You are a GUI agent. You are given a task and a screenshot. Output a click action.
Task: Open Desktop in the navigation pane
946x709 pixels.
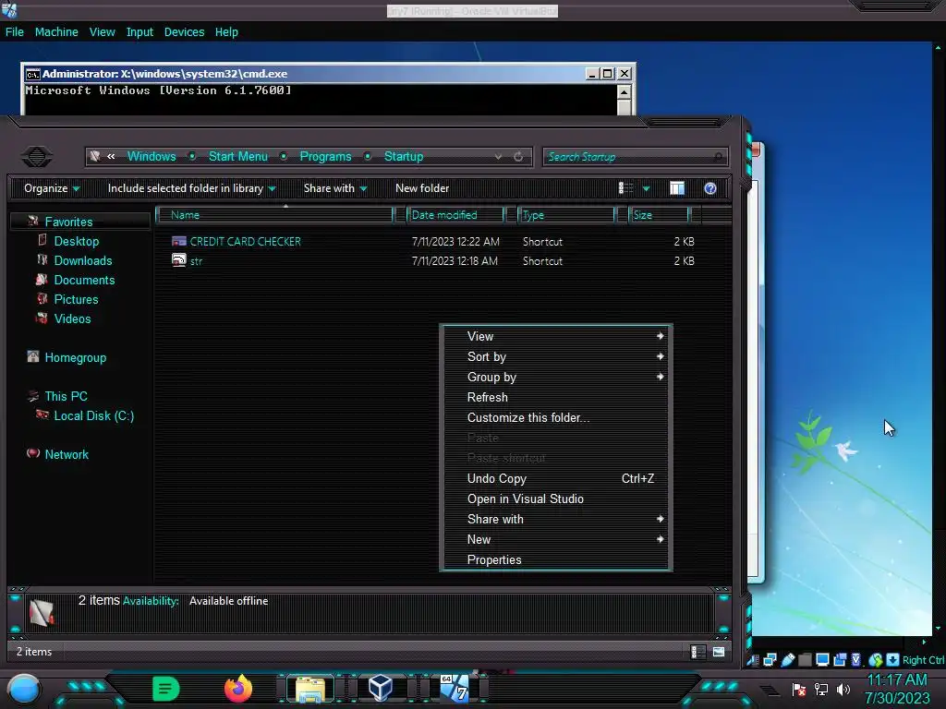pyautogui.click(x=76, y=241)
